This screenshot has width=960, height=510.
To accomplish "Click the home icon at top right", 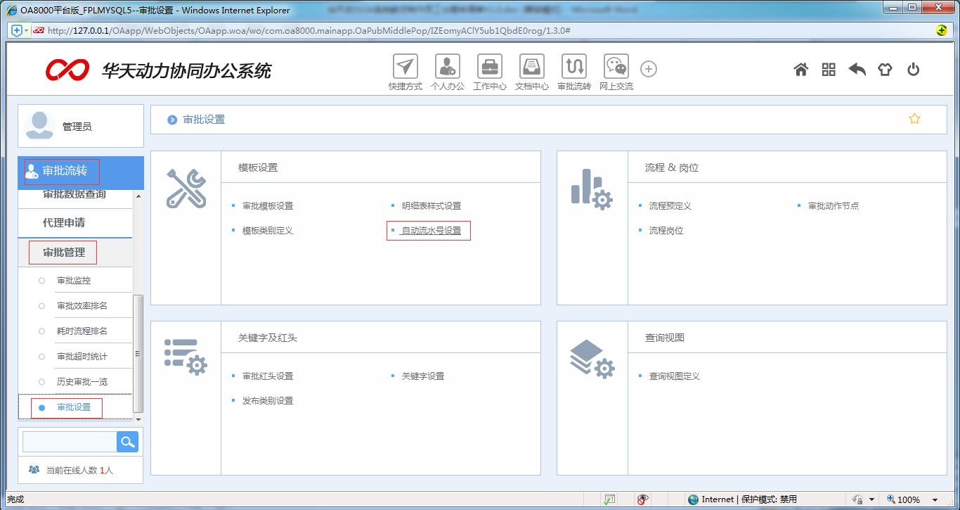I will pos(800,69).
